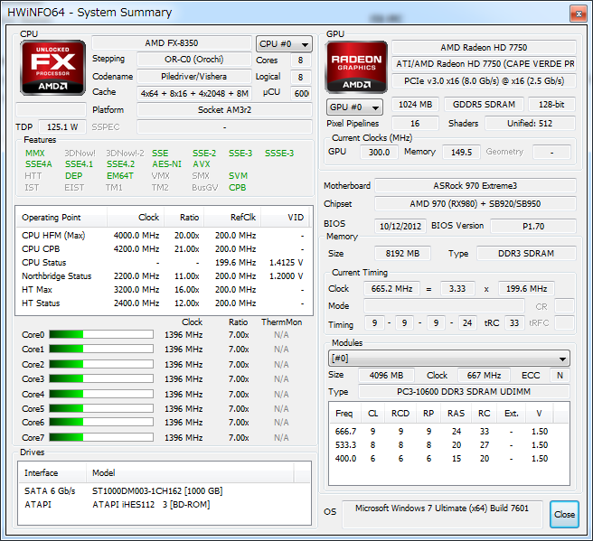Open the CPU #0 selector dropdown
This screenshot has width=593, height=541.
(x=284, y=44)
